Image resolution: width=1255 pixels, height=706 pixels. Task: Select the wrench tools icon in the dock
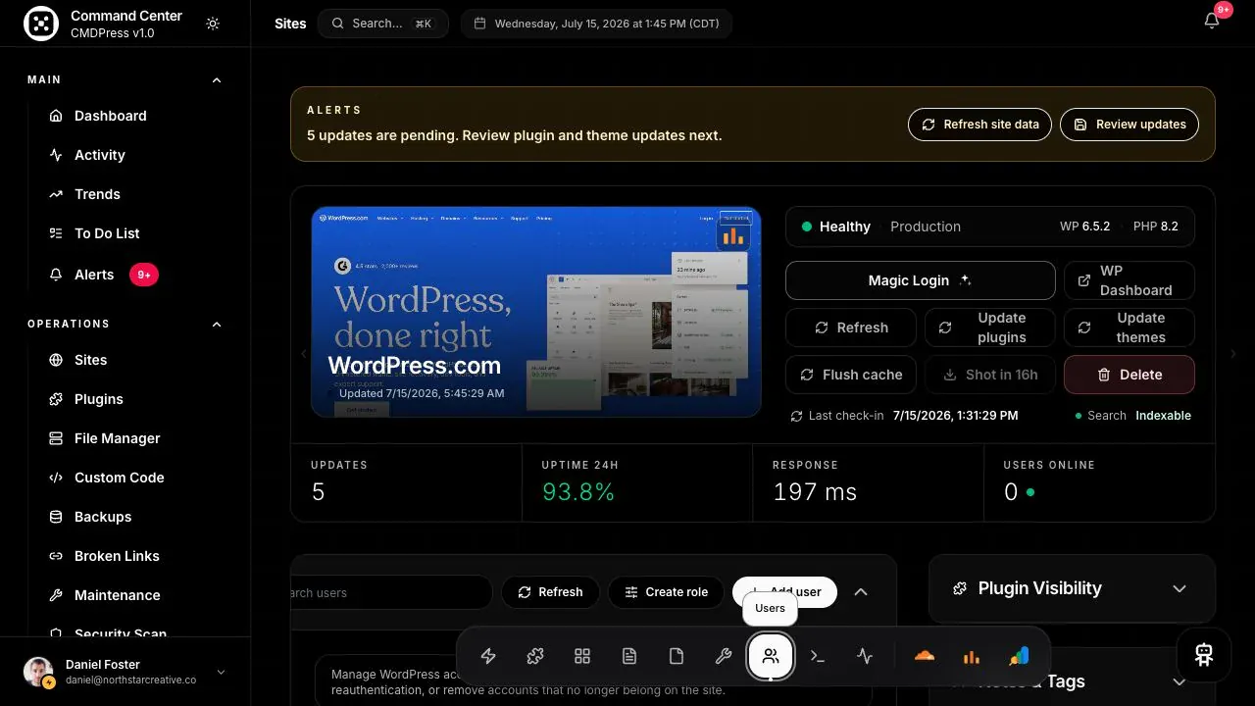724,656
